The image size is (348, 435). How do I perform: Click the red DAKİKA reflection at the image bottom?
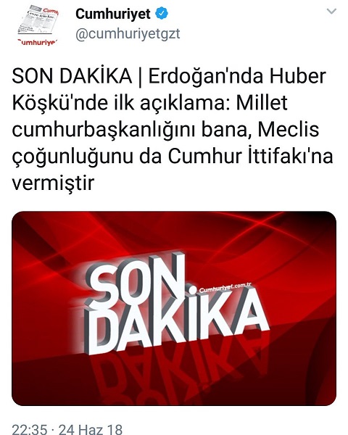pyautogui.click(x=178, y=375)
